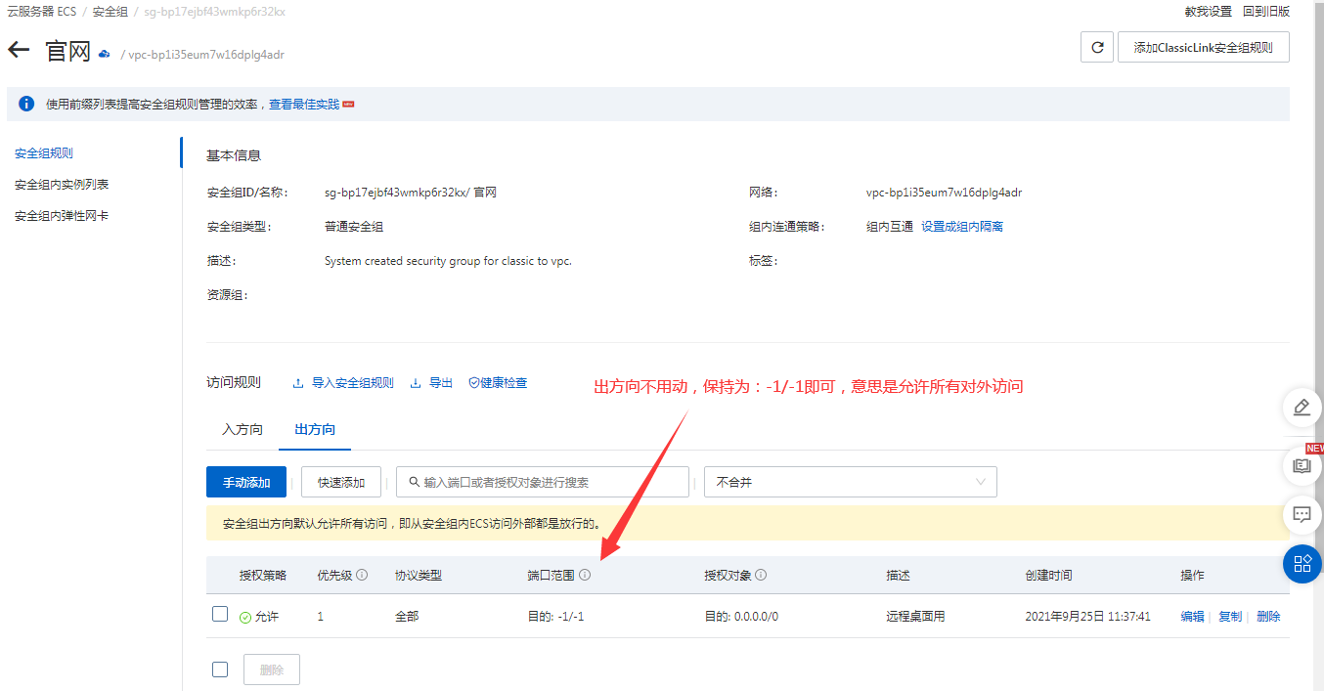Click the 编辑 link in rule row

[x=1192, y=616]
